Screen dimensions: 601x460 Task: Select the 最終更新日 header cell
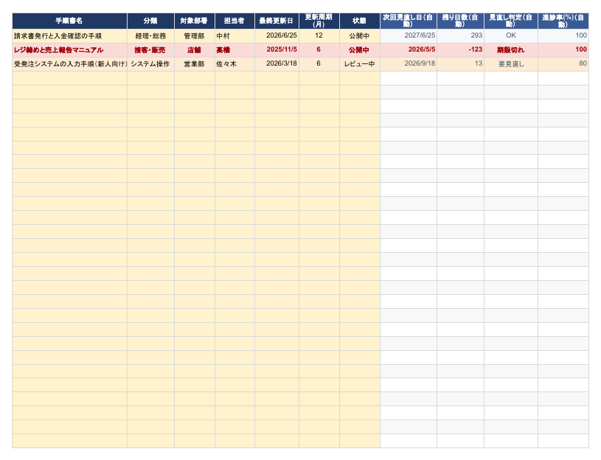click(277, 21)
